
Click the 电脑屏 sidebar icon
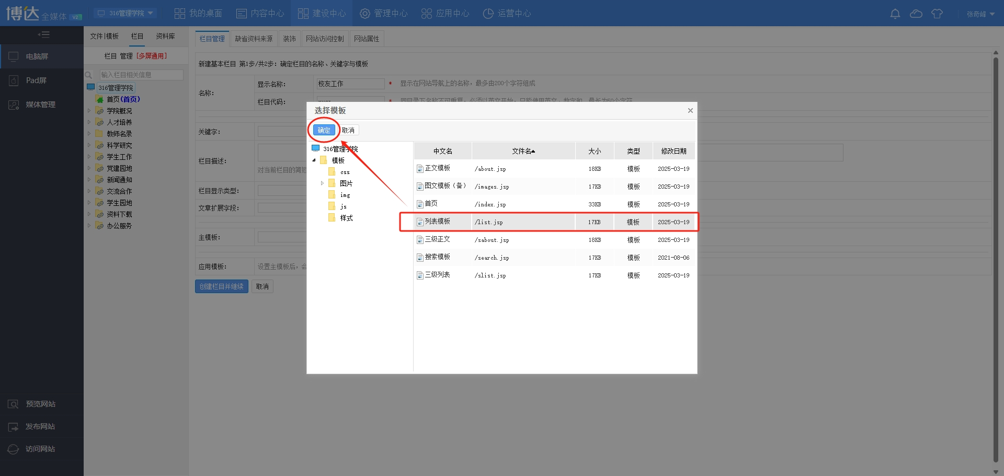click(x=14, y=56)
